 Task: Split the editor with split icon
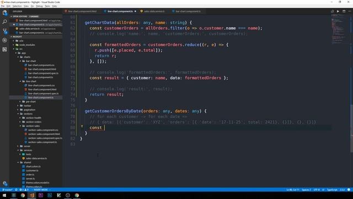(344, 11)
